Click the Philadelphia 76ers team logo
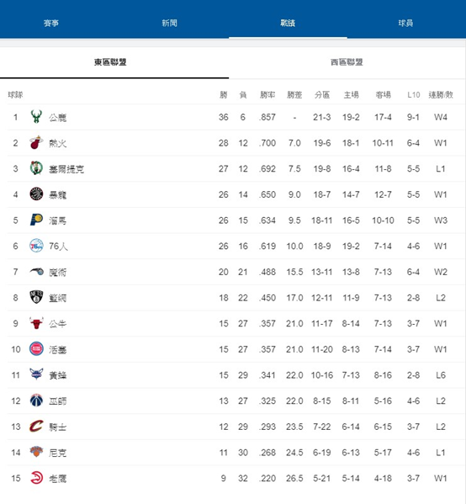The height and width of the screenshot is (504, 466). [36, 246]
